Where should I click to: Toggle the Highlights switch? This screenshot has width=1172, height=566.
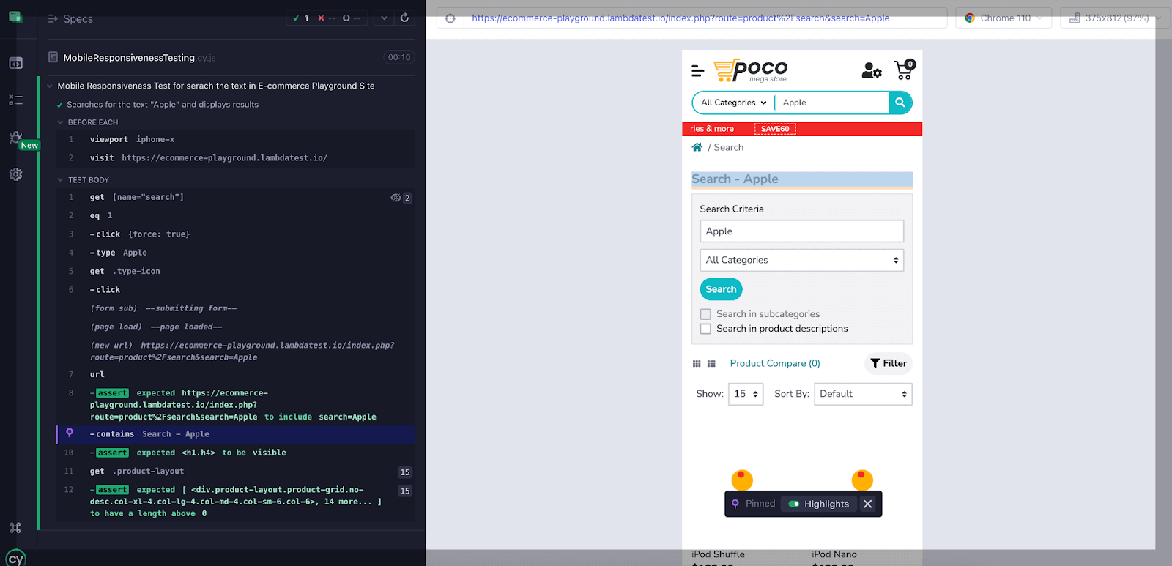click(793, 504)
